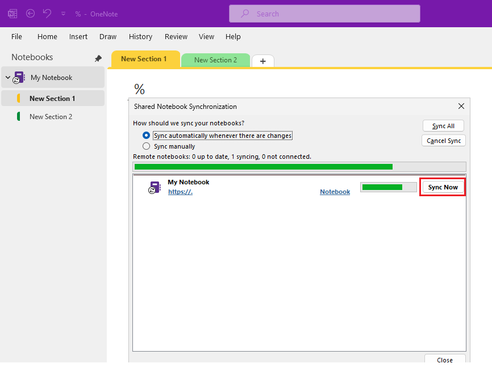Open the Draw tab
Image resolution: width=492 pixels, height=376 pixels.
click(x=108, y=37)
